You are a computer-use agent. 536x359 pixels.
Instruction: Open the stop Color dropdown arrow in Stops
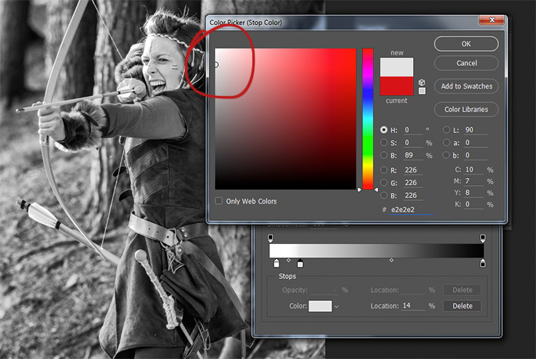337,307
